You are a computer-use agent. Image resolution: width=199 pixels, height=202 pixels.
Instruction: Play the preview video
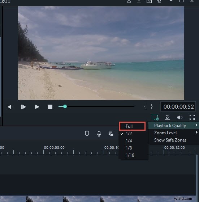point(37,107)
